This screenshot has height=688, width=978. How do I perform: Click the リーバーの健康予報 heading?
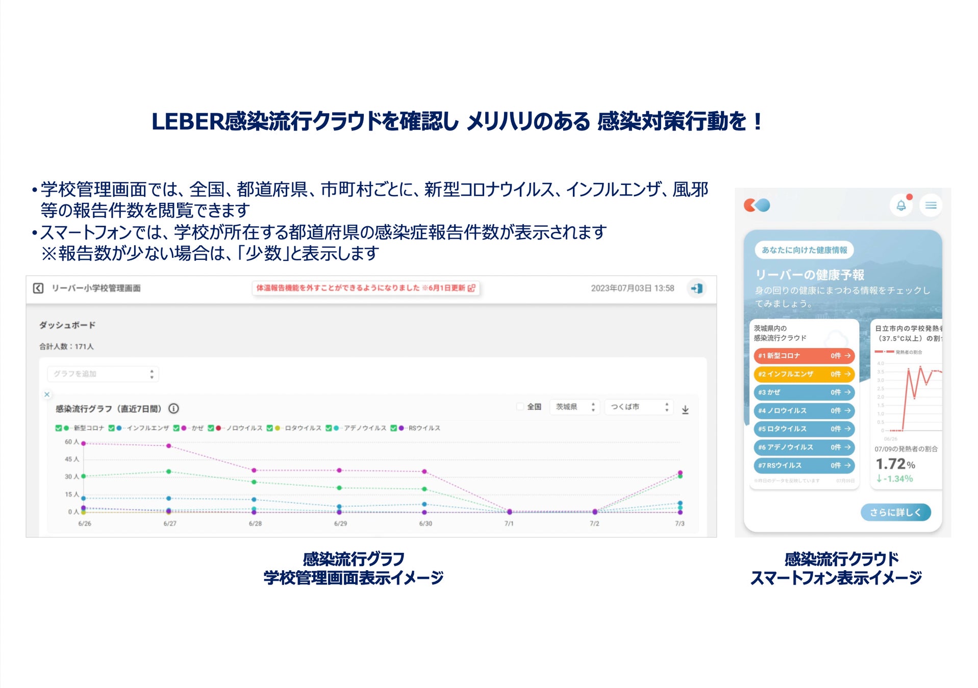(x=810, y=275)
